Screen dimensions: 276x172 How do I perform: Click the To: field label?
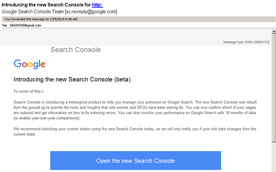click(x=5, y=25)
